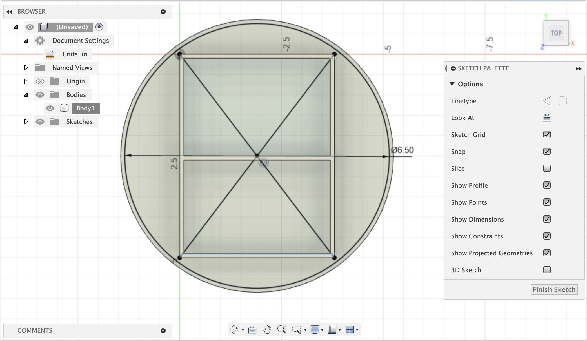This screenshot has width=587, height=341.
Task: Enable the Slice checkbox
Action: tap(547, 169)
